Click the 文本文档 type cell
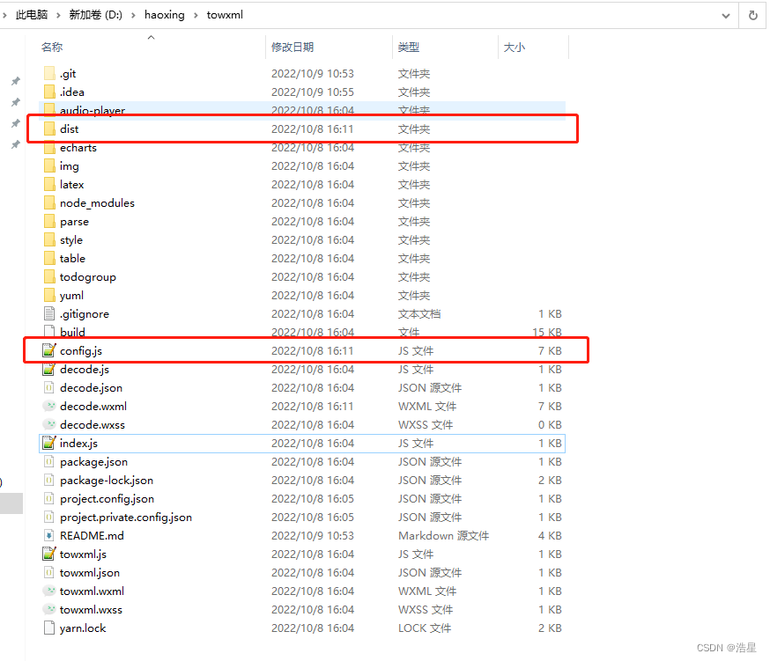The width and height of the screenshot is (770, 661). point(419,313)
